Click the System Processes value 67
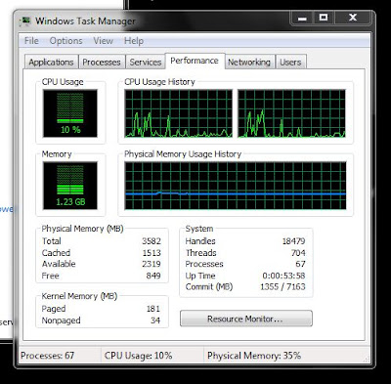 tap(300, 264)
